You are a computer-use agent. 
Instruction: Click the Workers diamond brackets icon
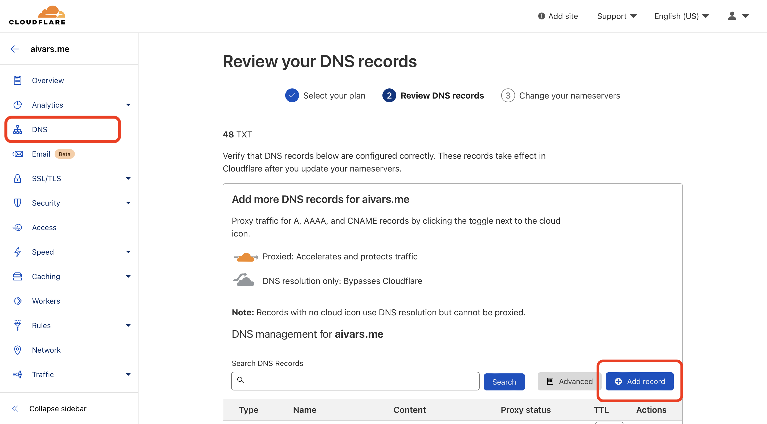pos(18,301)
